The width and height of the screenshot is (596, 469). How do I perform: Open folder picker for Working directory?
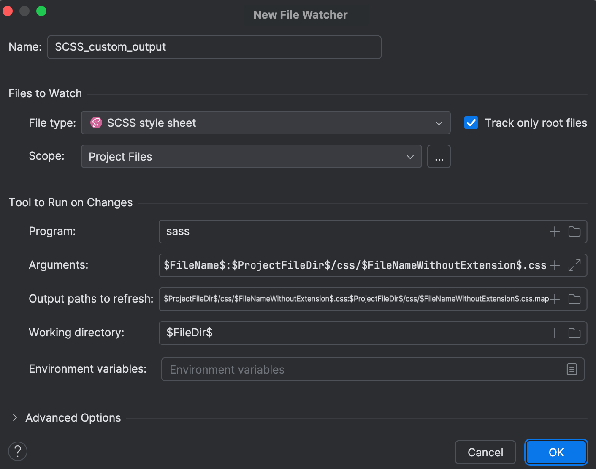coord(574,333)
